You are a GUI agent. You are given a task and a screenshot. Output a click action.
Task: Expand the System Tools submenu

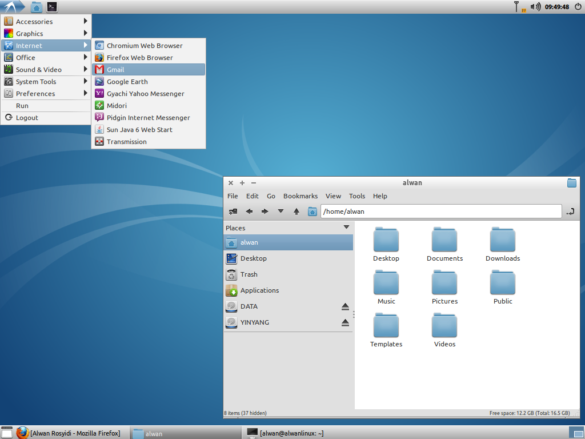tap(46, 81)
